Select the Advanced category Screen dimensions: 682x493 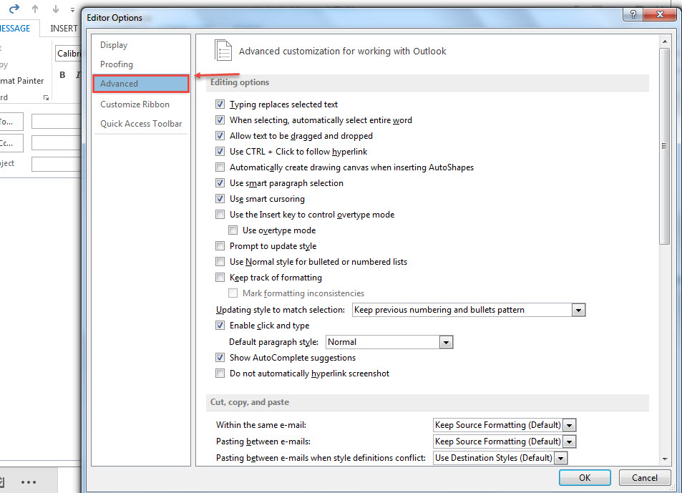[141, 84]
